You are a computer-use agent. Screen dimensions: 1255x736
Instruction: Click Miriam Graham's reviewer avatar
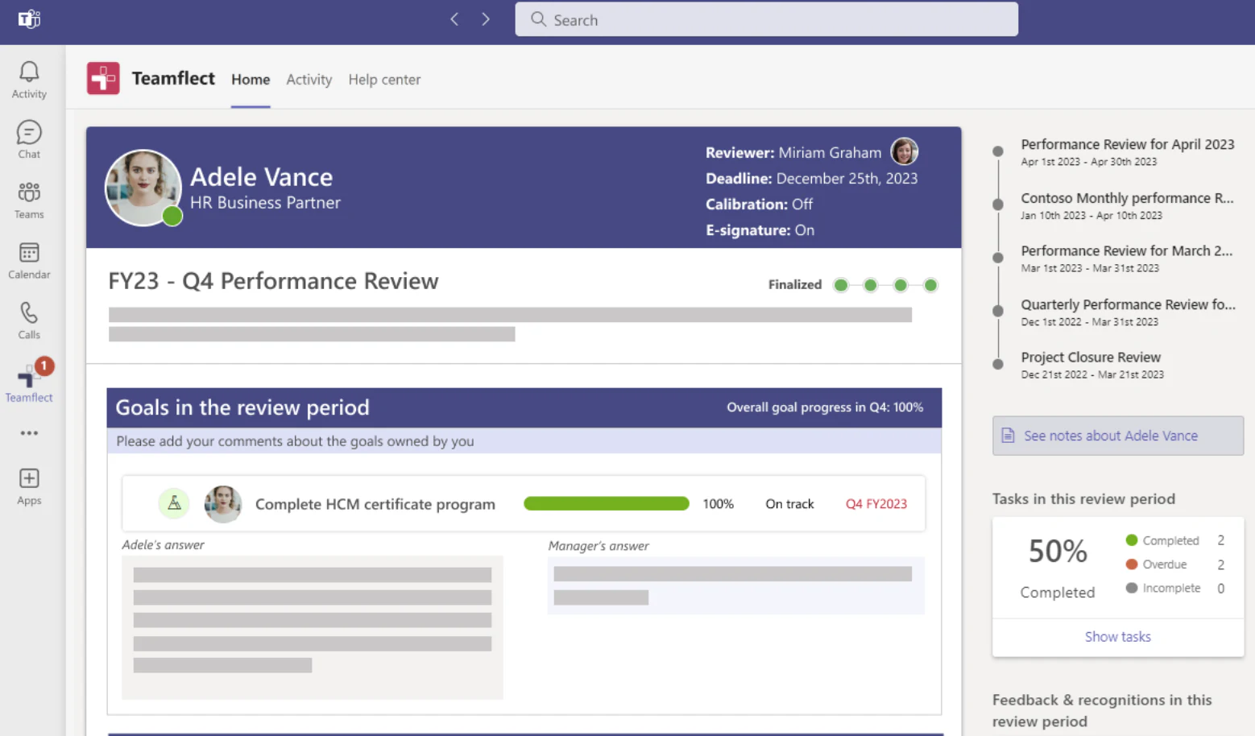(x=904, y=151)
